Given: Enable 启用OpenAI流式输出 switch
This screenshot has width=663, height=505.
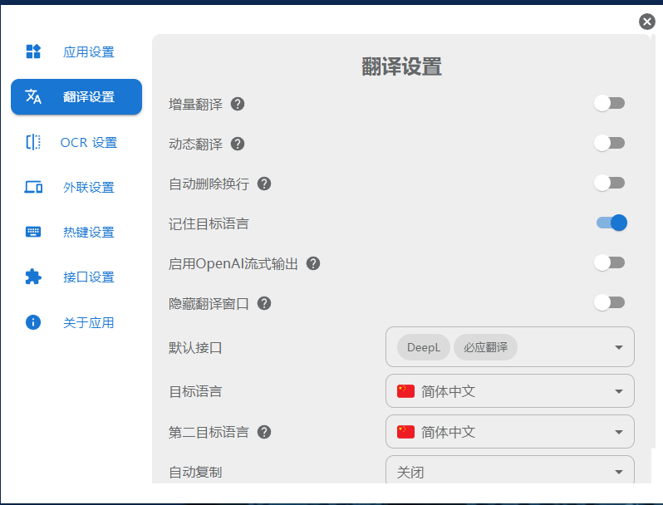Looking at the screenshot, I should (609, 262).
